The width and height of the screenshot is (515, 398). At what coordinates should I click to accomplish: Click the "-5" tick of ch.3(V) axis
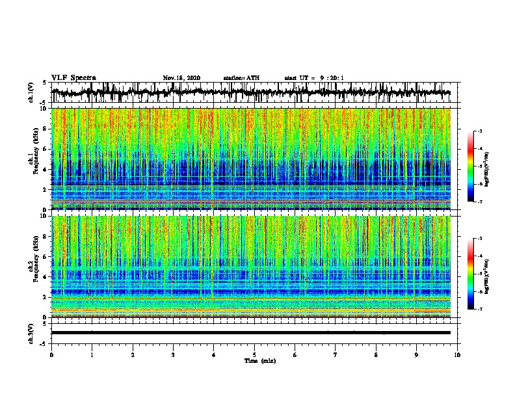coord(44,344)
